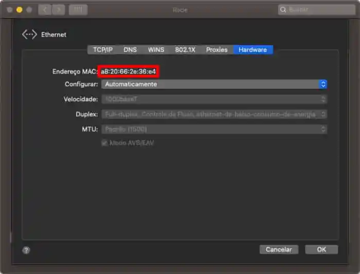Click the Duplex label

(87, 114)
